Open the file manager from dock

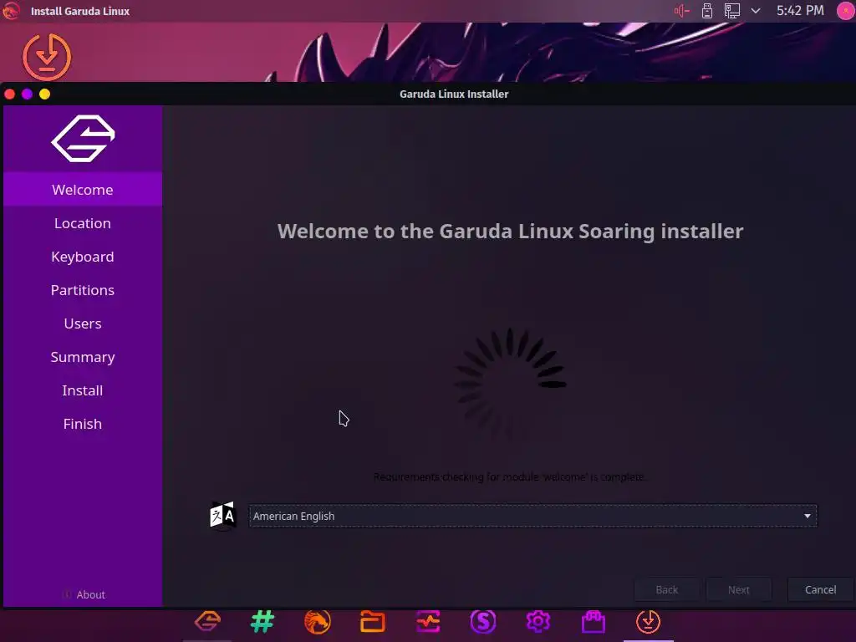point(372,621)
